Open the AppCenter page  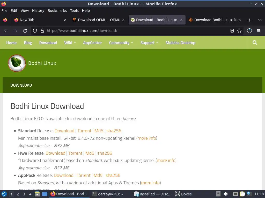92,43
